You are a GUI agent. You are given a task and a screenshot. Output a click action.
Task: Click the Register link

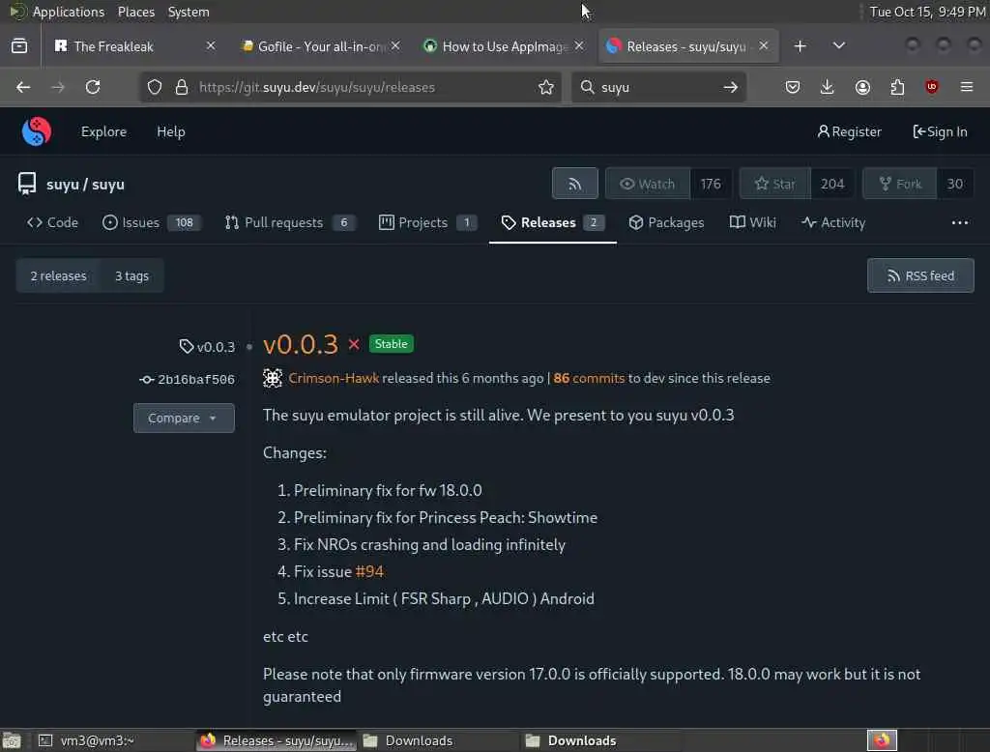tap(849, 132)
